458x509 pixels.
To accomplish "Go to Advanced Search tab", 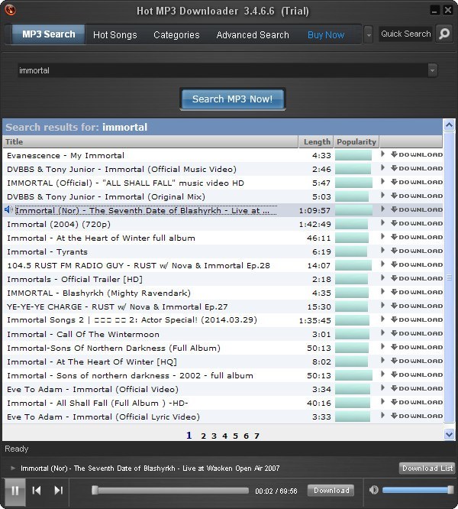I will [253, 34].
